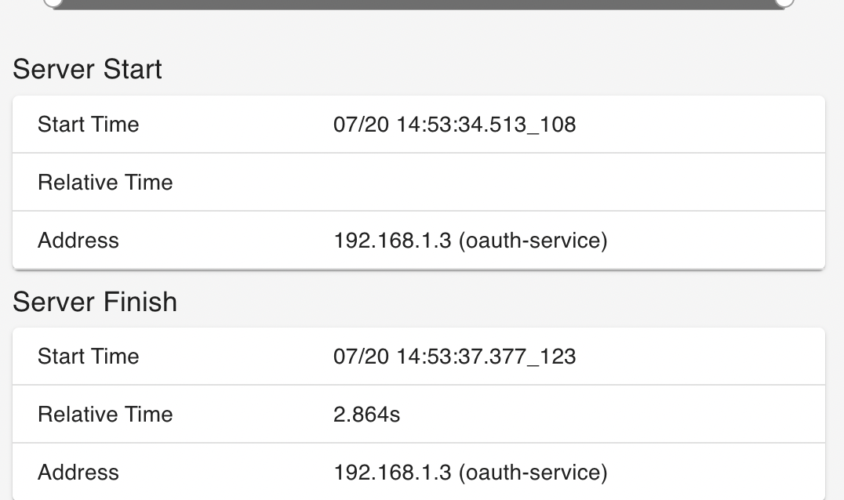Viewport: 844px width, 500px height.
Task: Click the Start Time label in Server Start
Action: point(88,124)
